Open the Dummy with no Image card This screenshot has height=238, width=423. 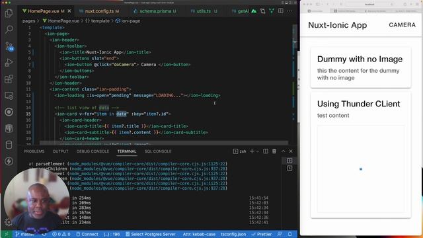pyautogui.click(x=361, y=67)
